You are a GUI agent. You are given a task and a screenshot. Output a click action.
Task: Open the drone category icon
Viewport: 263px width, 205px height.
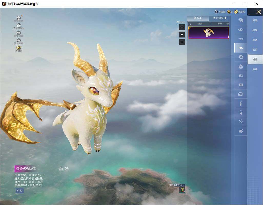[241, 39]
